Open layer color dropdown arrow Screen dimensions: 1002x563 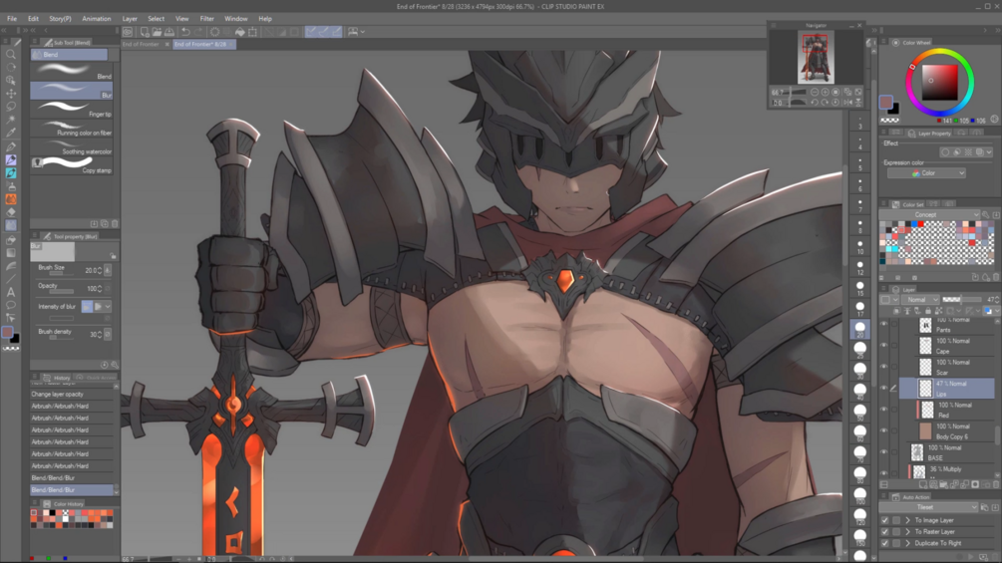997,311
